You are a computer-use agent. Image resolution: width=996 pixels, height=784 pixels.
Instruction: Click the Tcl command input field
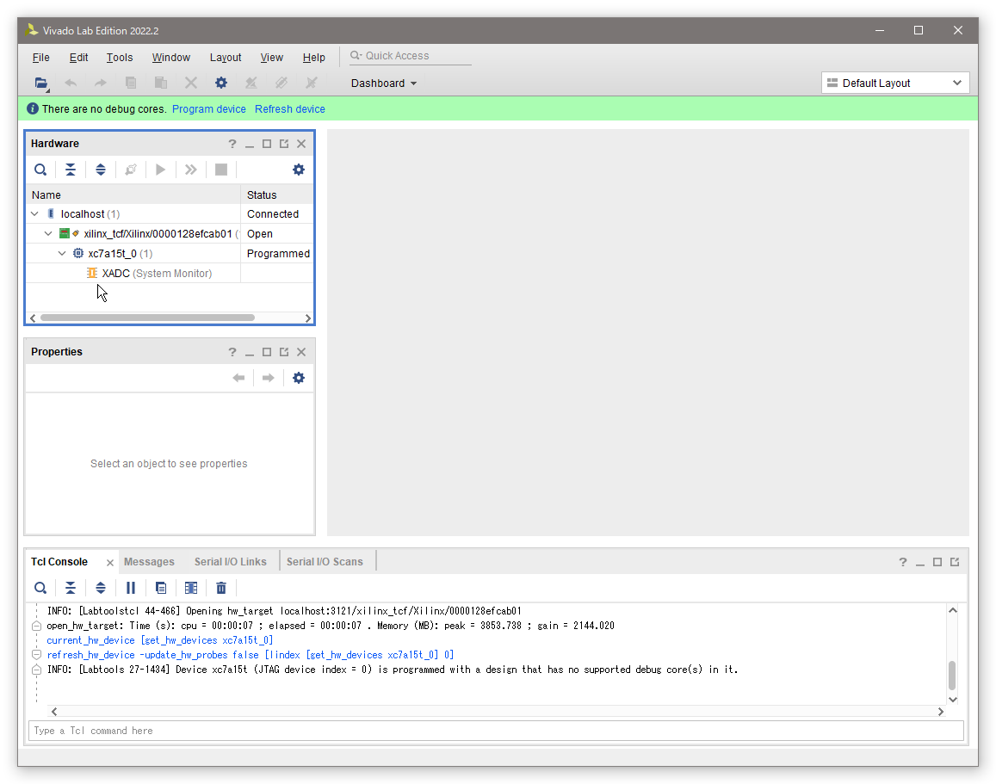tap(496, 731)
